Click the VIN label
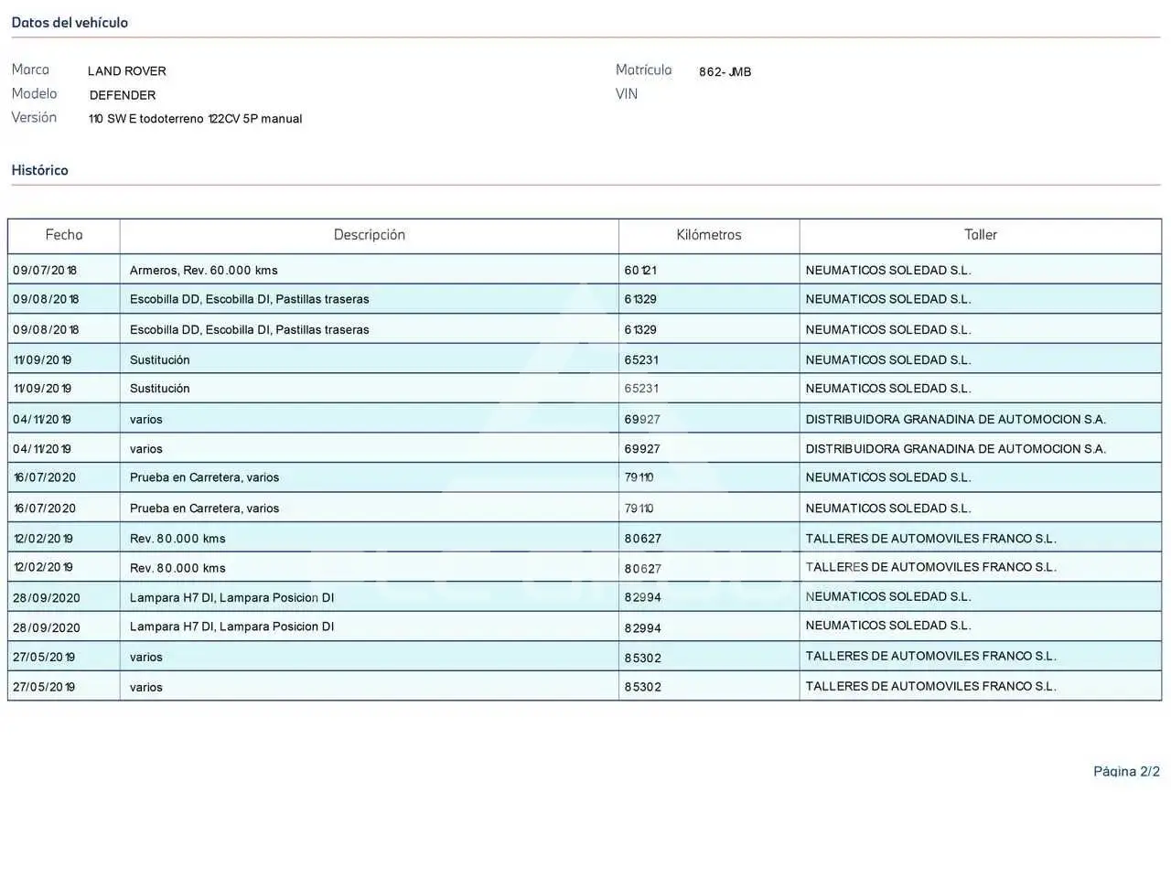 [627, 93]
